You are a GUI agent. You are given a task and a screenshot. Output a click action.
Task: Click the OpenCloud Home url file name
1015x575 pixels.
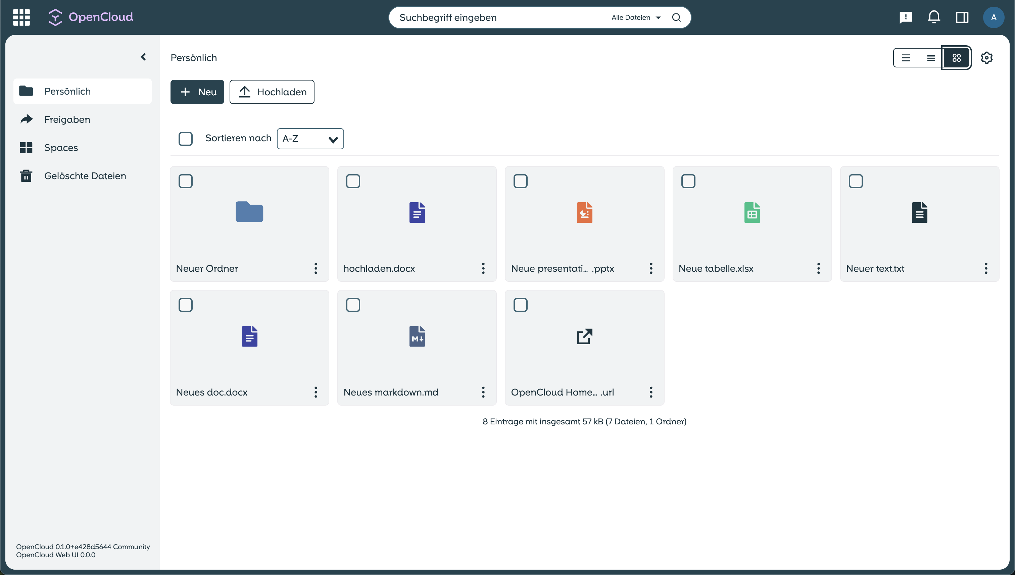[562, 392]
